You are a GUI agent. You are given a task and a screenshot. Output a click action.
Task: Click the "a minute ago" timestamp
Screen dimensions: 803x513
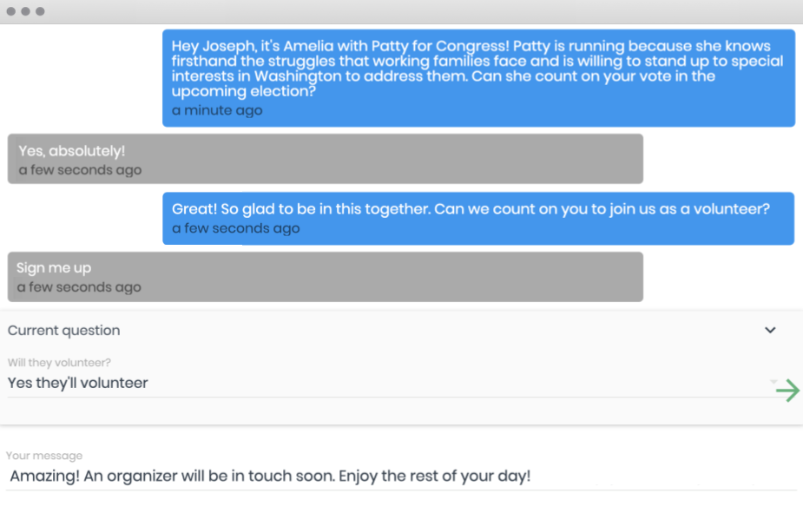tap(217, 110)
